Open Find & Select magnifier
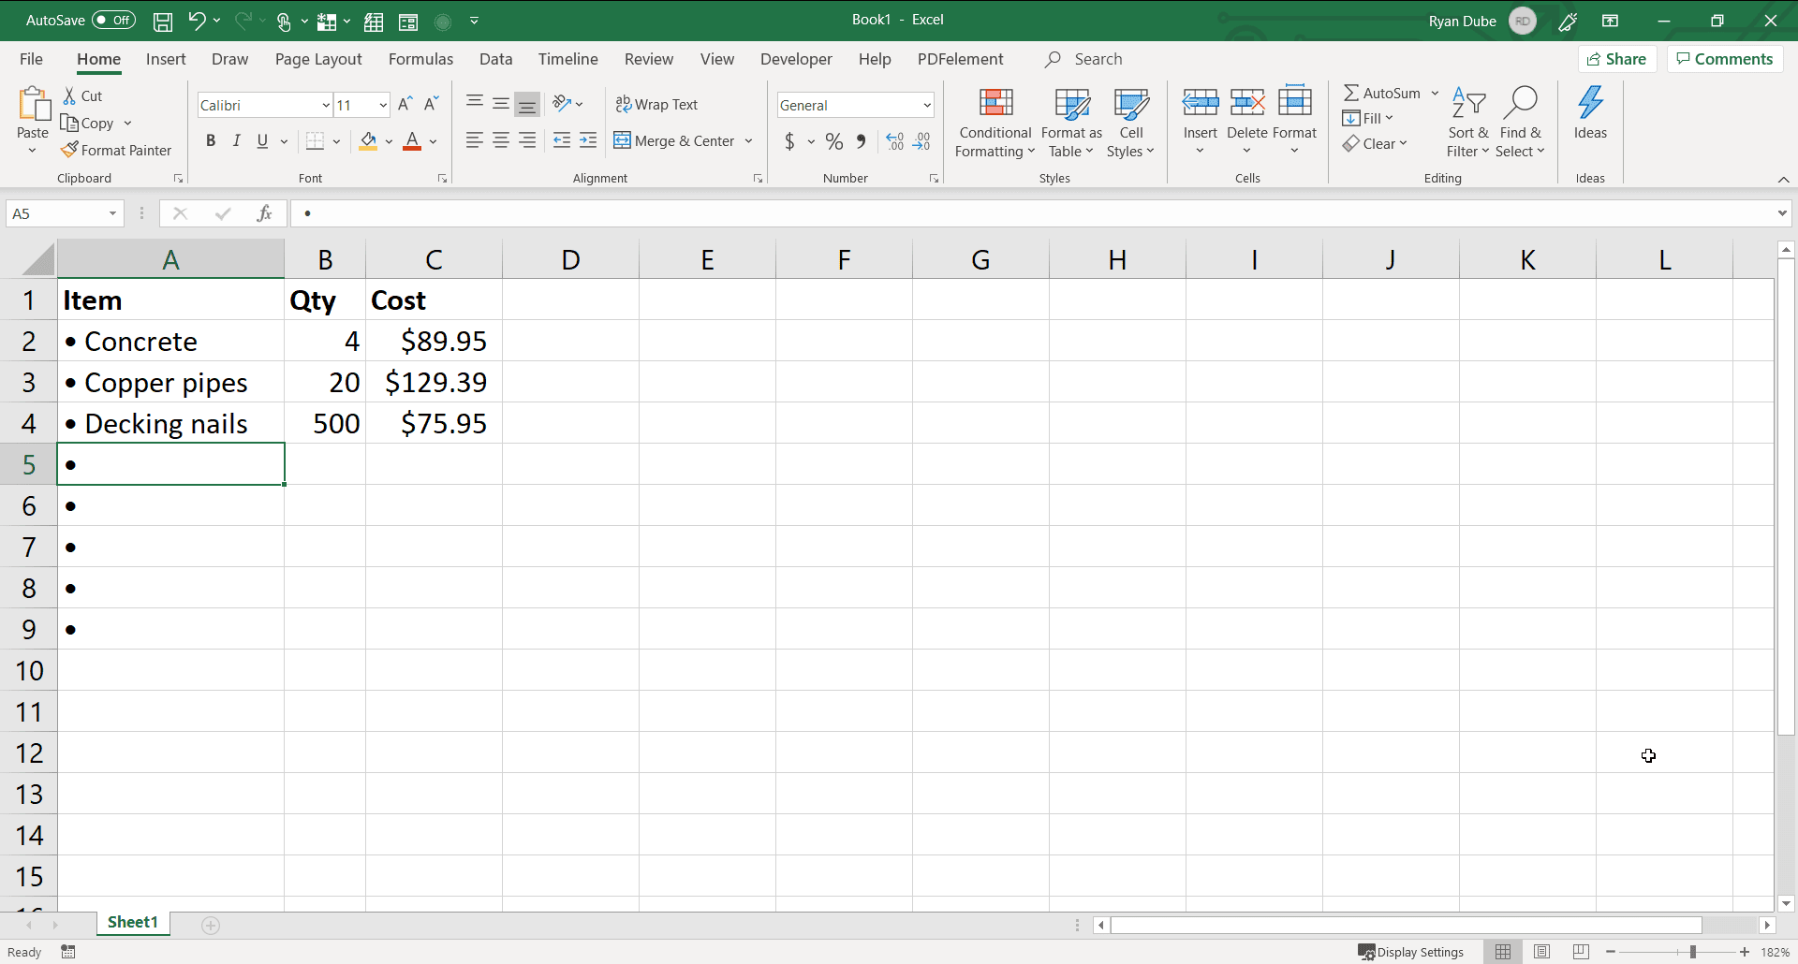The height and width of the screenshot is (964, 1798). click(1520, 123)
